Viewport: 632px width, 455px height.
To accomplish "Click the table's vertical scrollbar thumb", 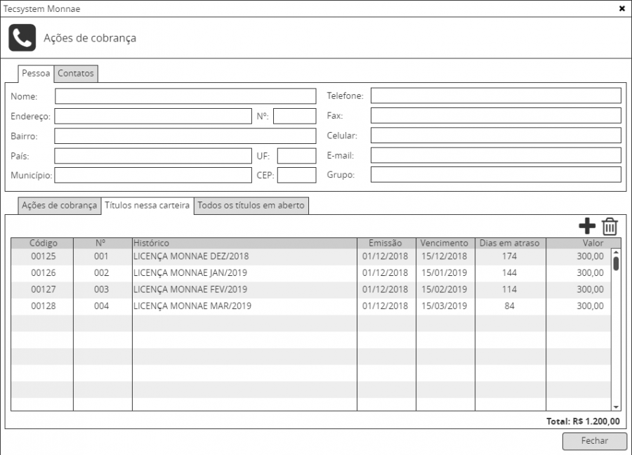I will (616, 263).
